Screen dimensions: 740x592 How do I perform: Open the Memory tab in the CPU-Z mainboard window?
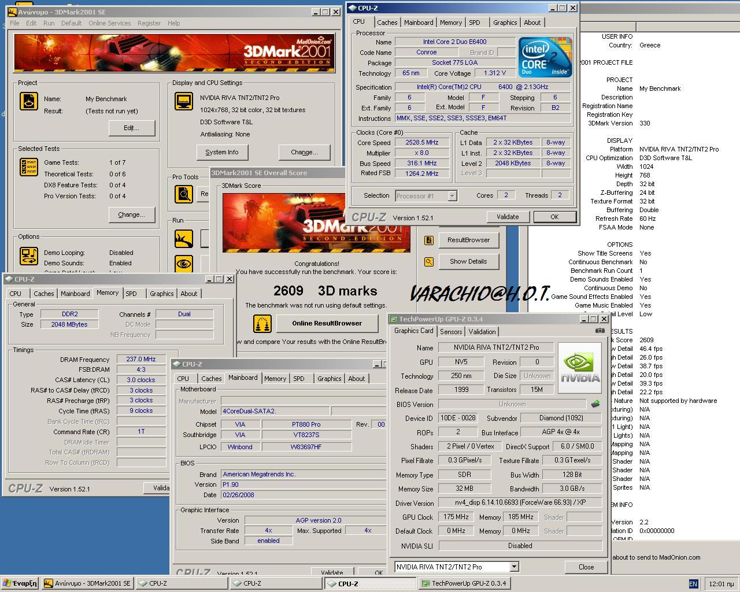(x=275, y=379)
